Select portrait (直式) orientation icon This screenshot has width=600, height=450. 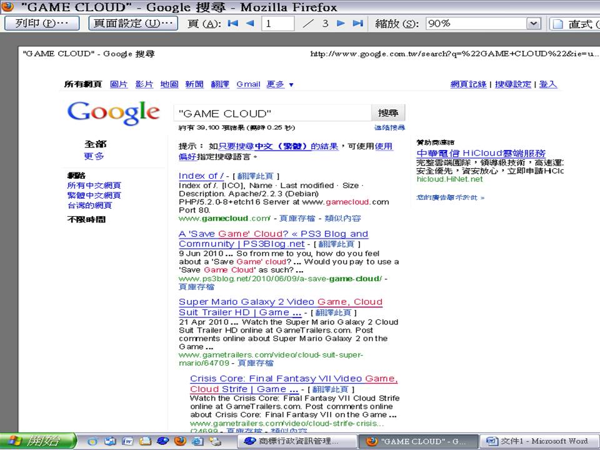click(x=556, y=24)
